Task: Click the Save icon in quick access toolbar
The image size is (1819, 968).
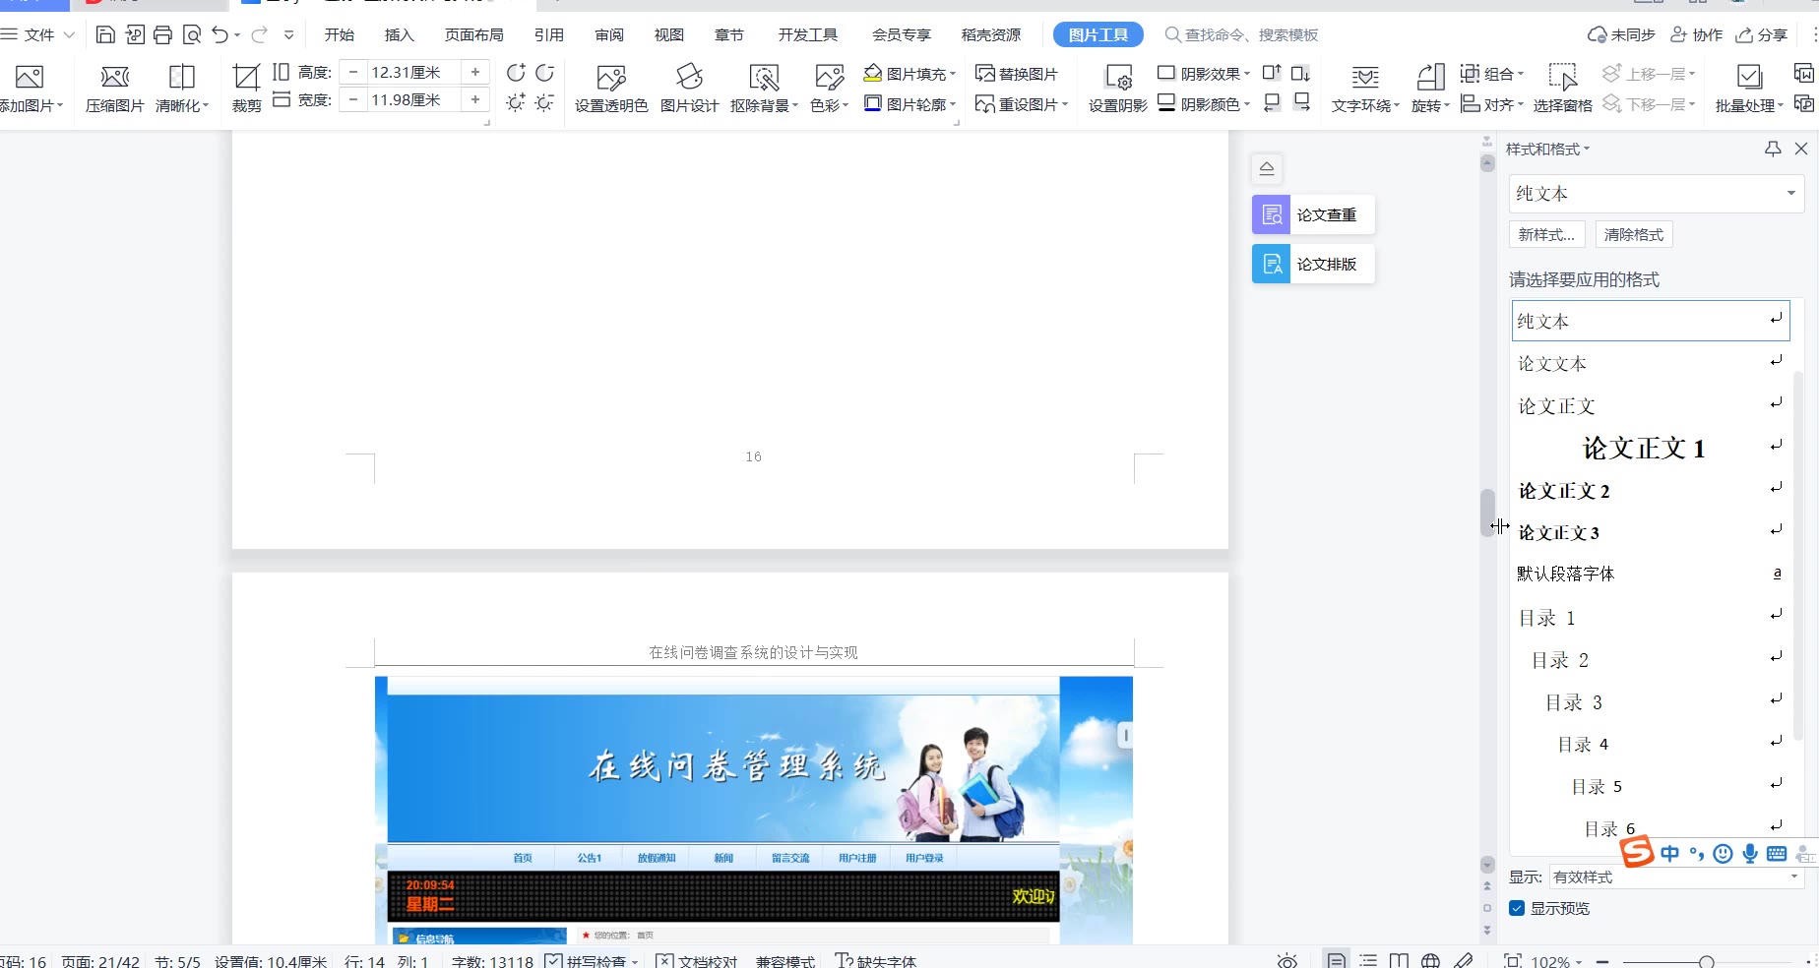Action: coord(105,35)
